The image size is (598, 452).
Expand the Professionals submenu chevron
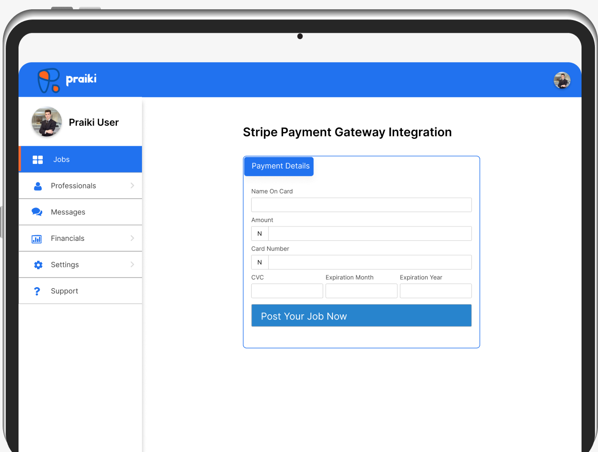(x=132, y=185)
